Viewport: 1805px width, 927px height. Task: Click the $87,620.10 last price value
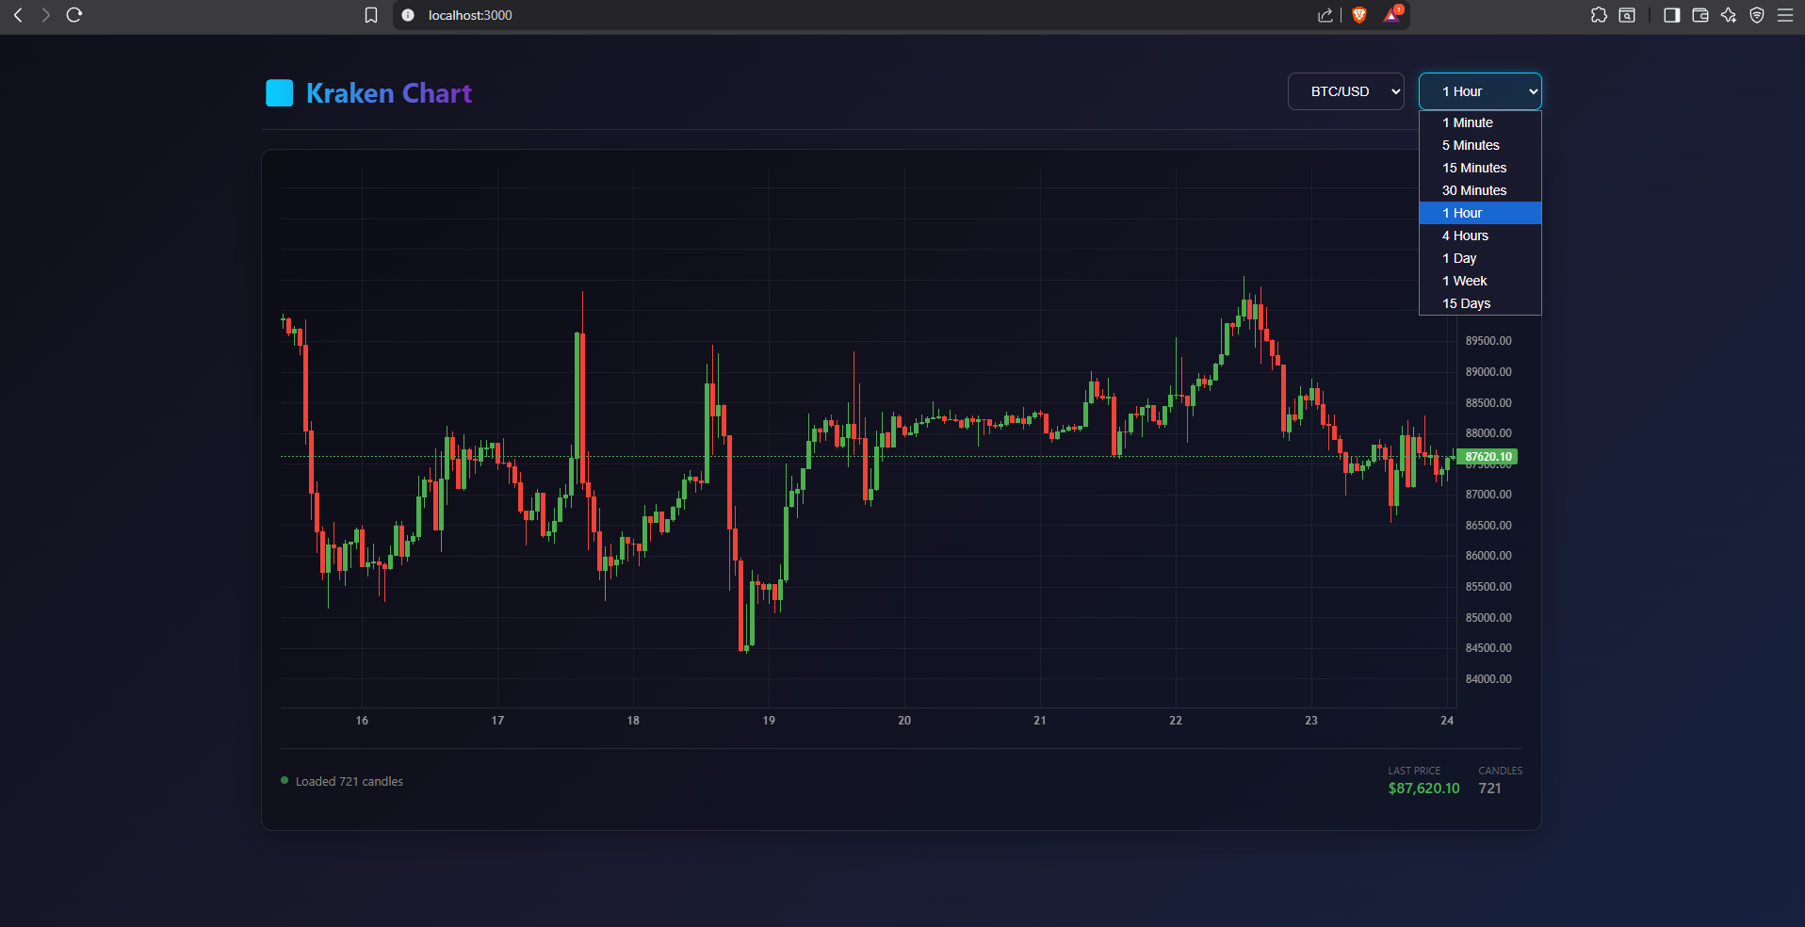[1423, 789]
